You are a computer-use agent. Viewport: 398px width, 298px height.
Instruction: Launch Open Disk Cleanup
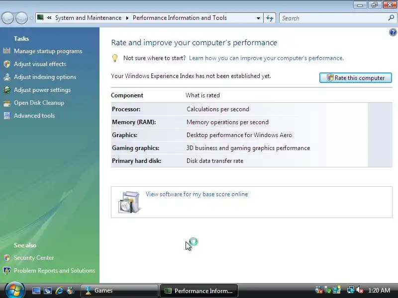point(39,103)
